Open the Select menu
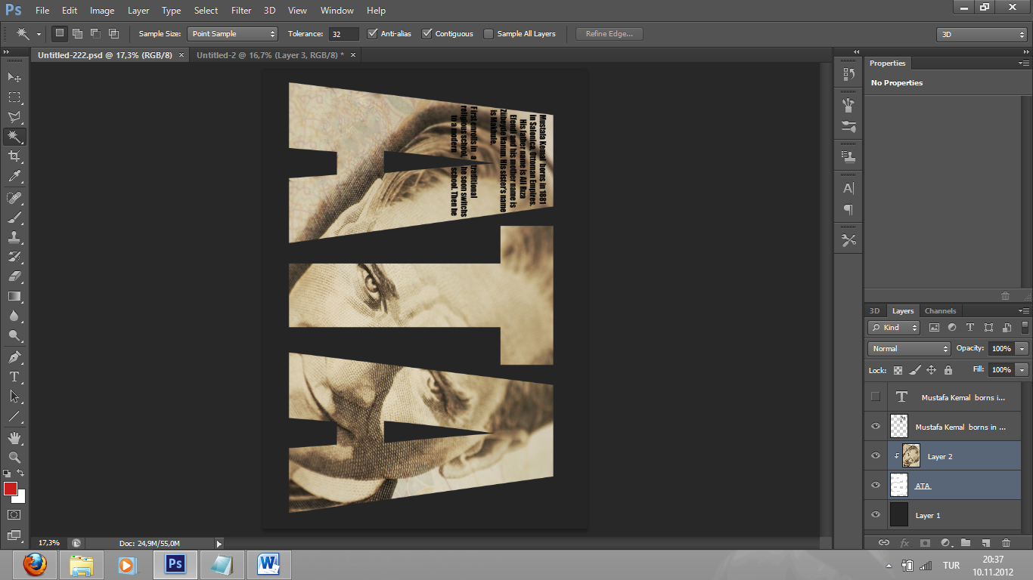The height and width of the screenshot is (580, 1033). [x=206, y=11]
